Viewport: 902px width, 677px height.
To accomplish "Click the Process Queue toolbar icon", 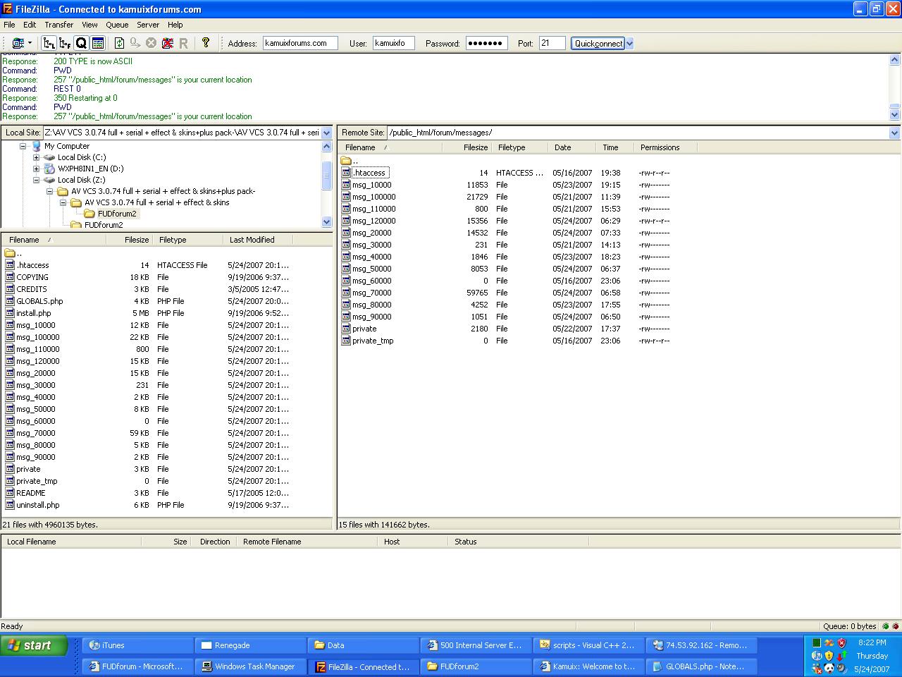I will (x=135, y=43).
